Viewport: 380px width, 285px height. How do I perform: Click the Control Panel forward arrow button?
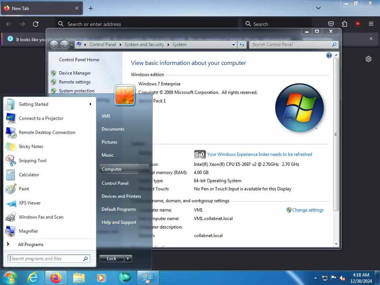tap(65, 45)
